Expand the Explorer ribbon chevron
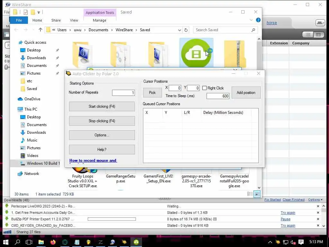Viewport: 329px width, 247px height. [x=251, y=20]
